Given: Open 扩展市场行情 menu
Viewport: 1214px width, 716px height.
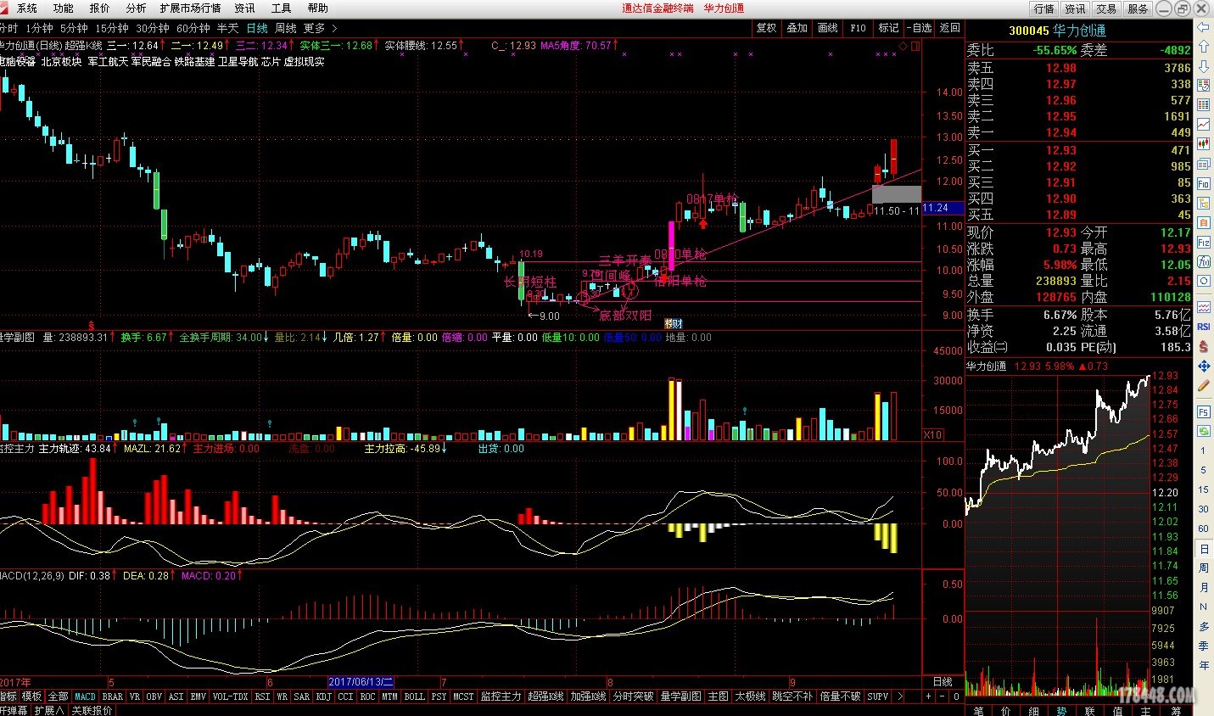Looking at the screenshot, I should (190, 8).
